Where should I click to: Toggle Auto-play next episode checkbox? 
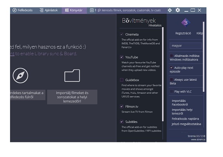172,68
